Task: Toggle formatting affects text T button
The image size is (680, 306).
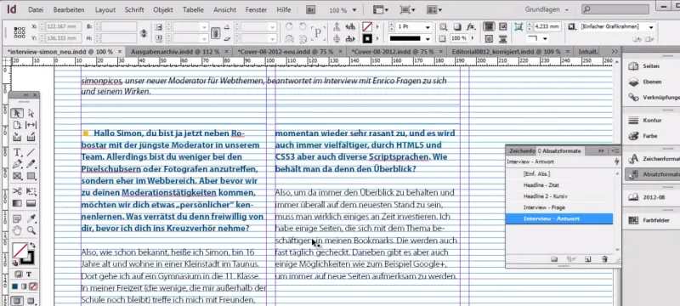Action: pos(29,275)
